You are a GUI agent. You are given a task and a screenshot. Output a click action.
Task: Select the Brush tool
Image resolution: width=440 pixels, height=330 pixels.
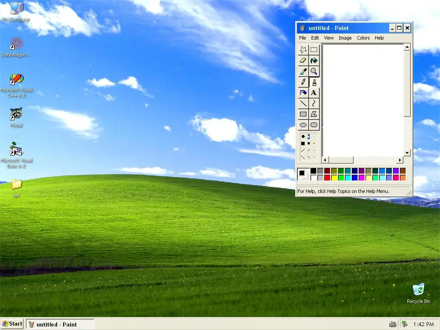[x=314, y=82]
